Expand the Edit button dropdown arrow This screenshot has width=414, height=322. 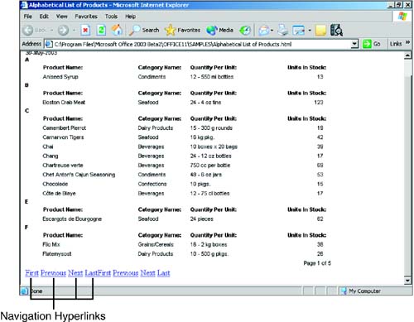pos(310,31)
